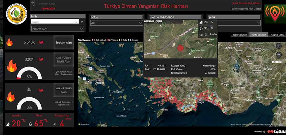This screenshot has width=286, height=135.
Task: Click the 'Türkiye Orman Yangınları Risk Haritası' title
Action: point(146,6)
